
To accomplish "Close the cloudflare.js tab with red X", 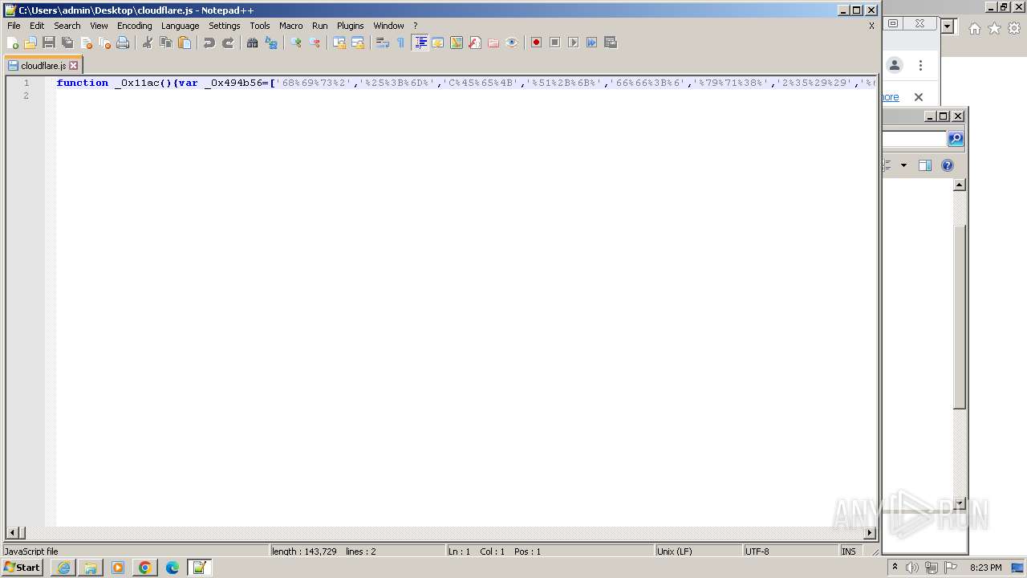I will (x=74, y=66).
